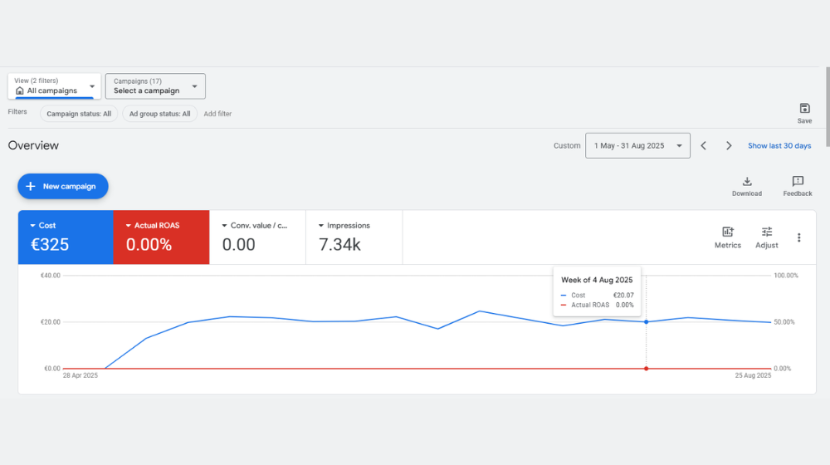Open the Feedback dialog

797,187
